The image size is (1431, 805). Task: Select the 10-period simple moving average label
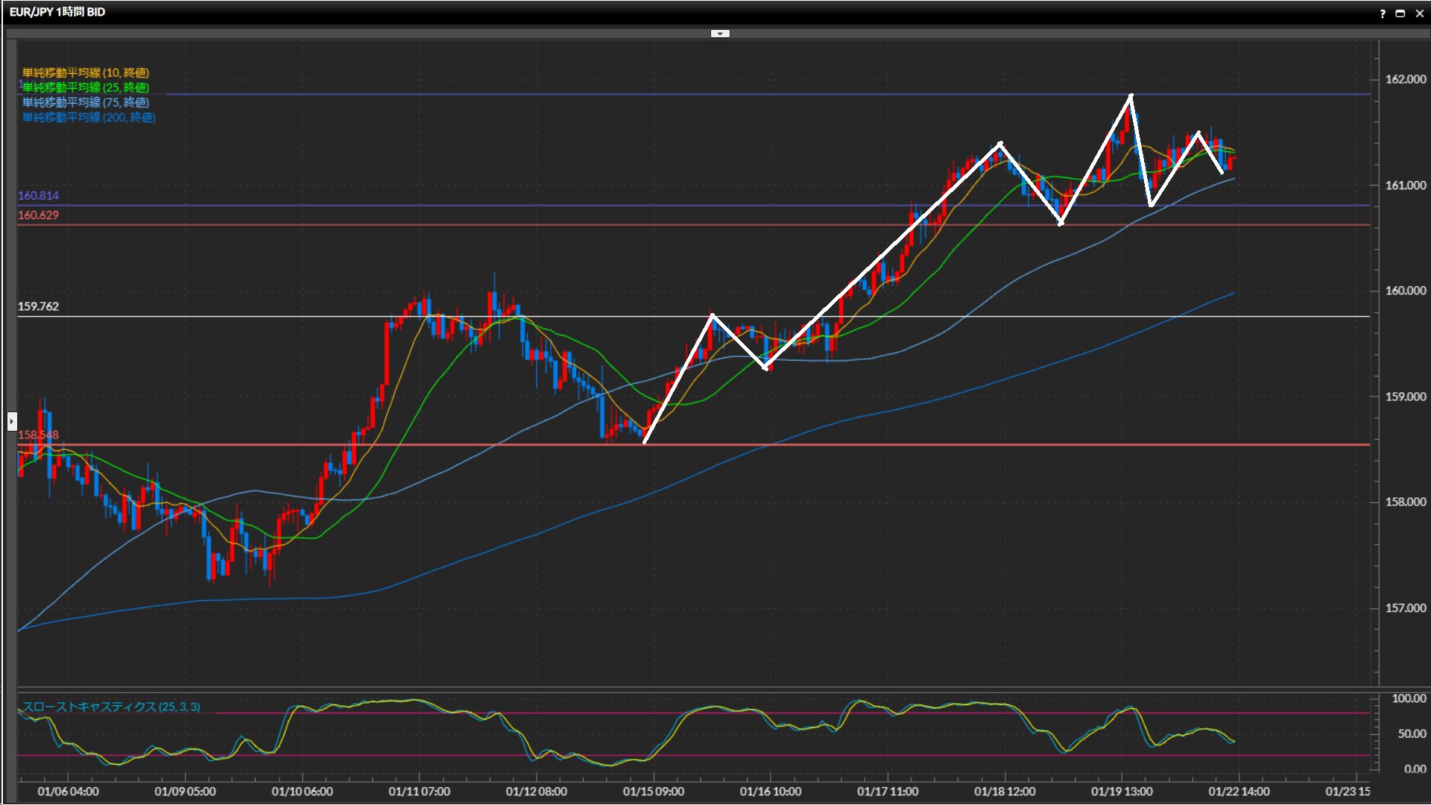[86, 72]
